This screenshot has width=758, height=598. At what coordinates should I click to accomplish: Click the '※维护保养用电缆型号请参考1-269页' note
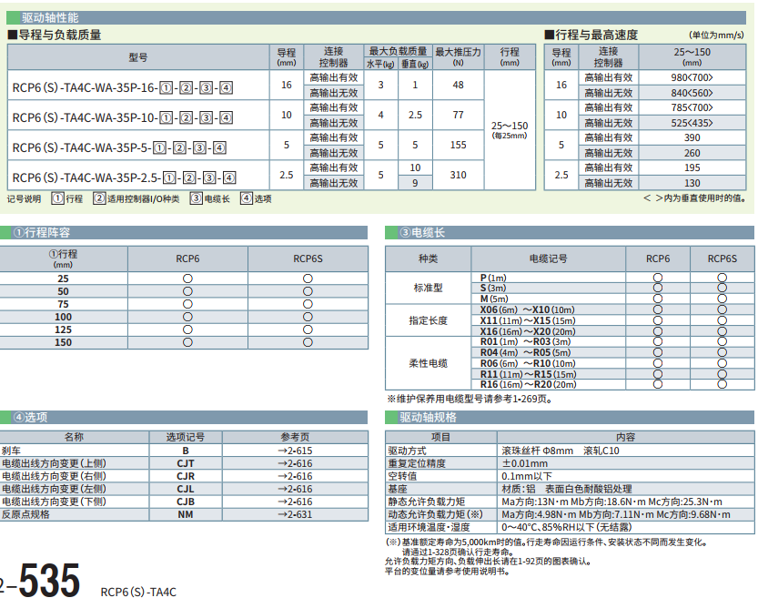coord(470,399)
